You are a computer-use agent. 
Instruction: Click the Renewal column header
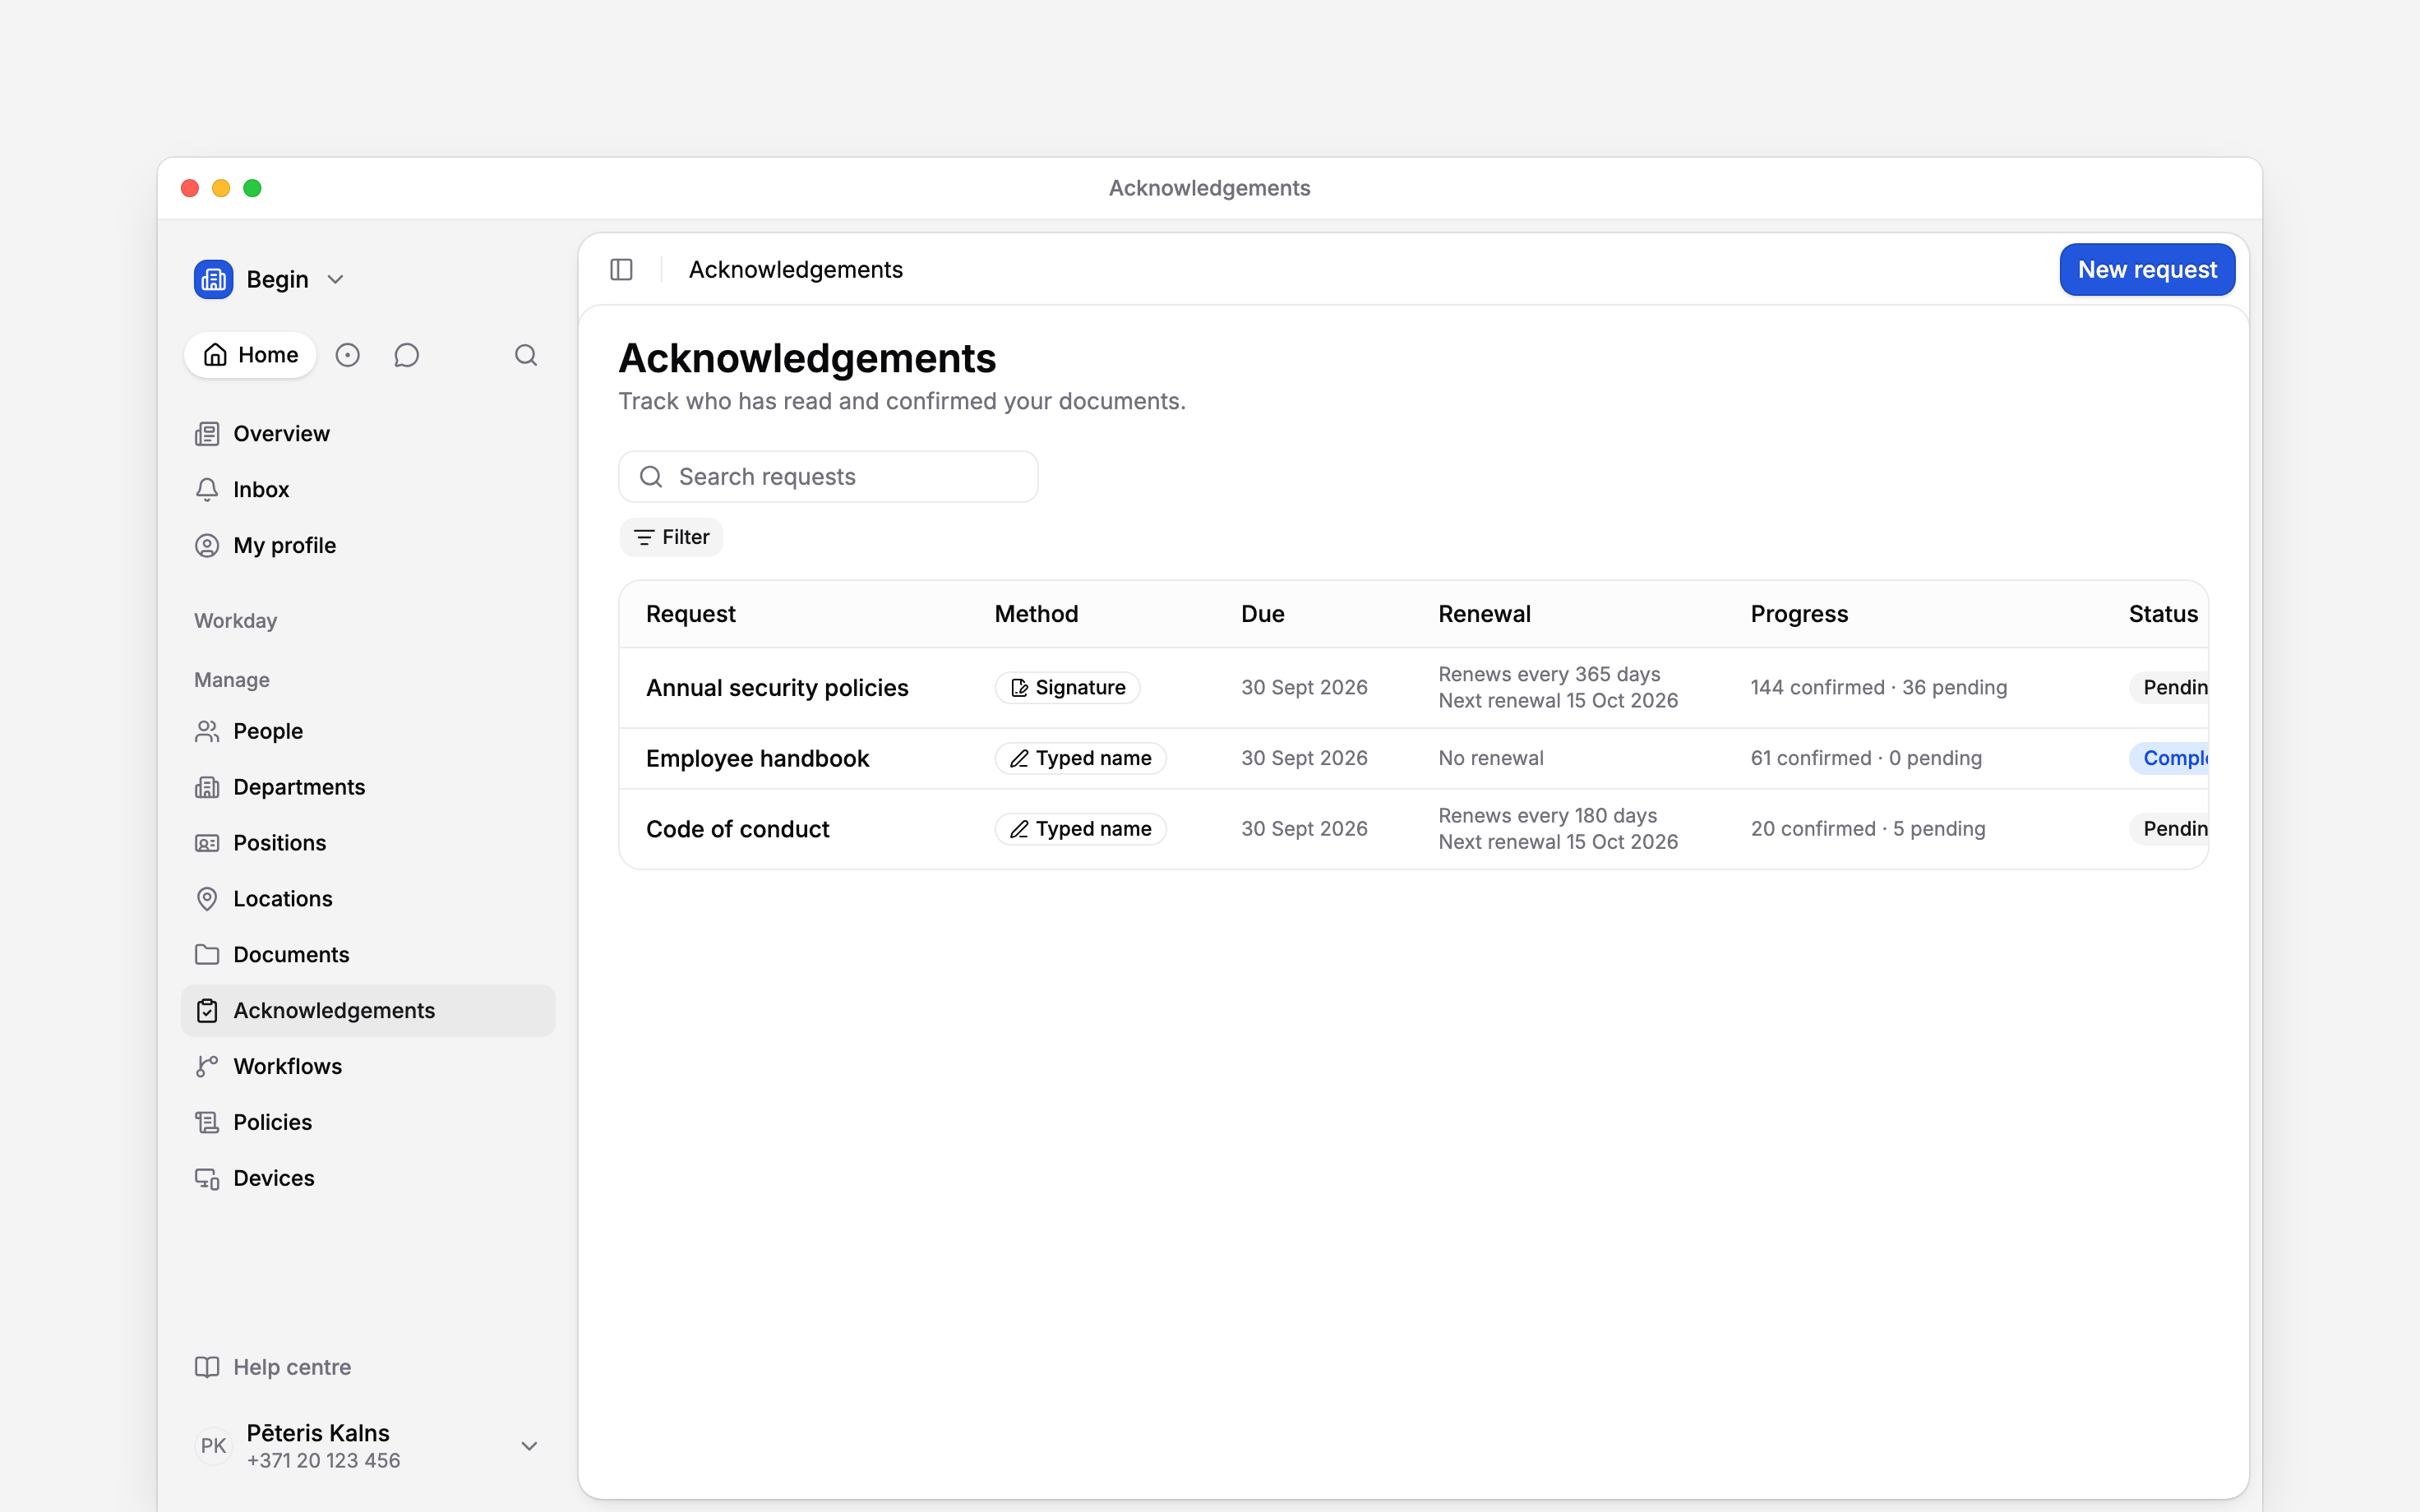pos(1484,614)
